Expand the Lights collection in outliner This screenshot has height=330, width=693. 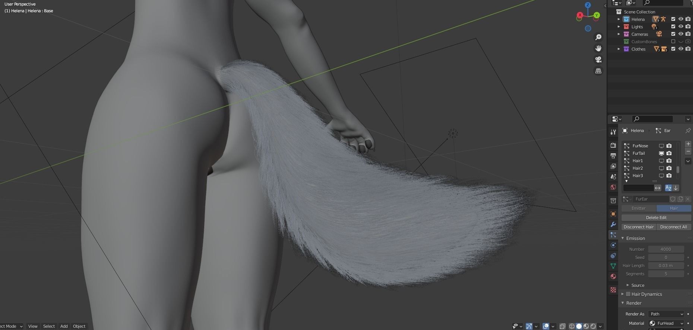pyautogui.click(x=619, y=26)
